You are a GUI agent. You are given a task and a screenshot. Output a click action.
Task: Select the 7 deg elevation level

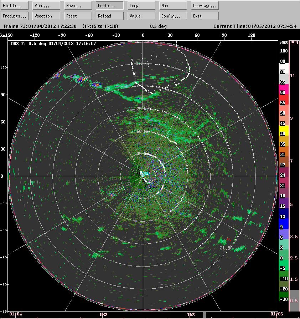[x=291, y=161]
